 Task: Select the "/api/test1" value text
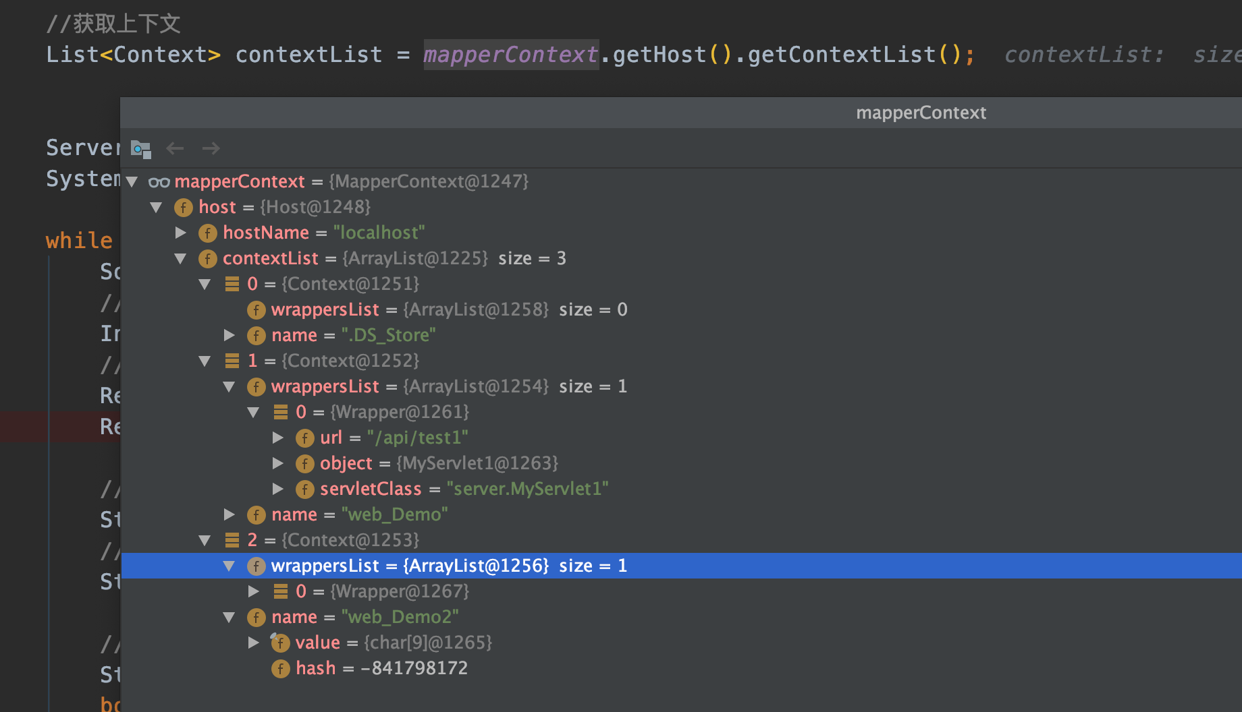[417, 438]
